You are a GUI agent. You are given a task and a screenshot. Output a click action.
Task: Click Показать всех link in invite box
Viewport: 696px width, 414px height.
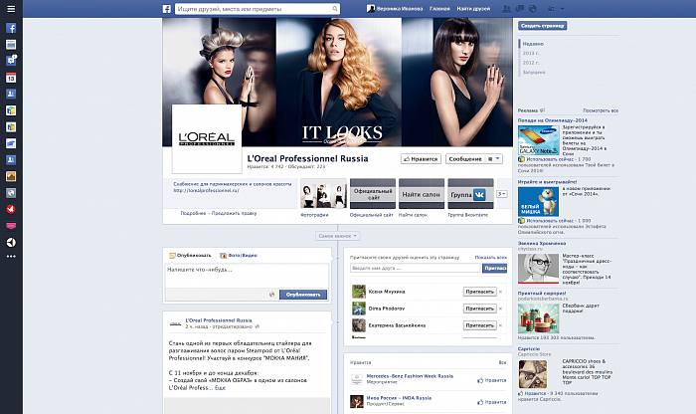(x=490, y=257)
